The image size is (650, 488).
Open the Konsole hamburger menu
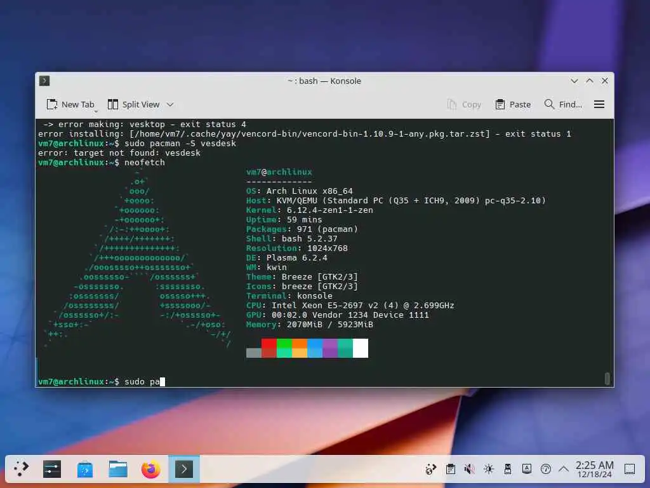click(599, 105)
